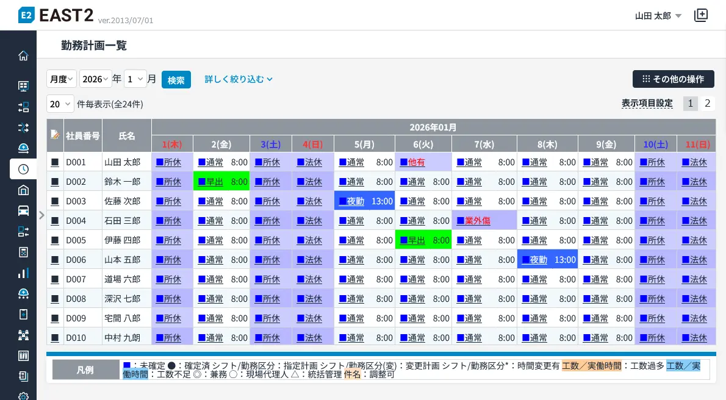The image size is (726, 400).
Task: Select the bar chart icon in sidebar
Action: coord(23,273)
